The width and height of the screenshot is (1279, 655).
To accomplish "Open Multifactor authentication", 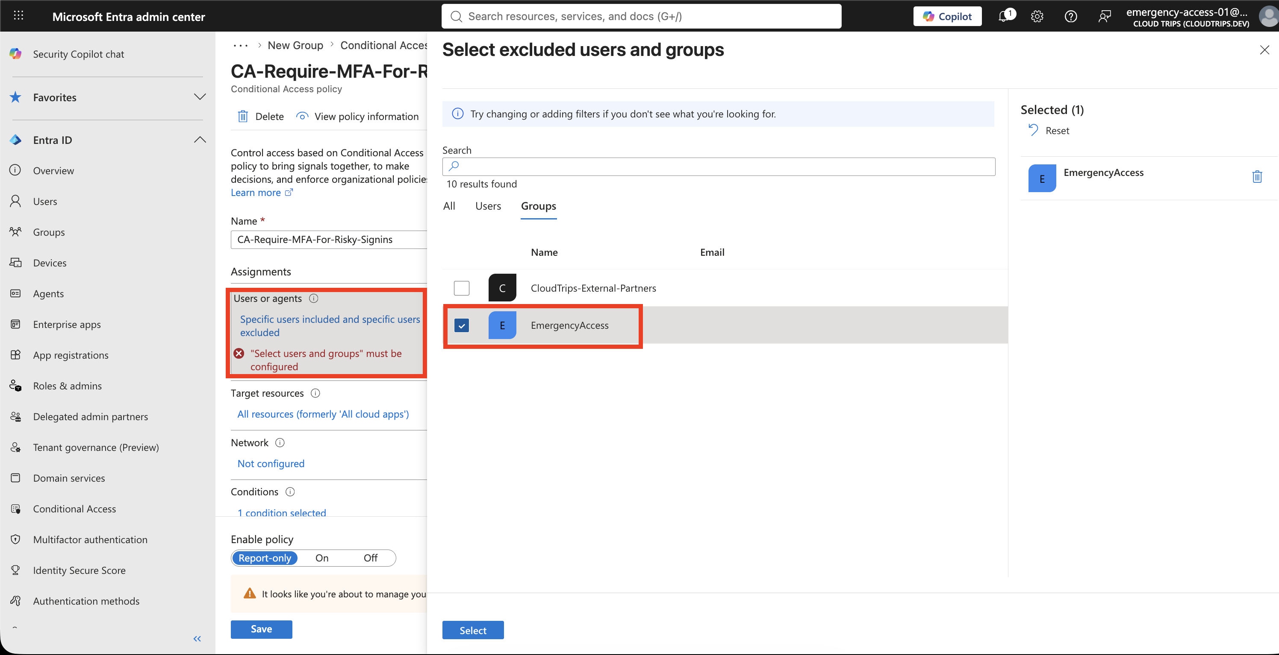I will pos(90,539).
